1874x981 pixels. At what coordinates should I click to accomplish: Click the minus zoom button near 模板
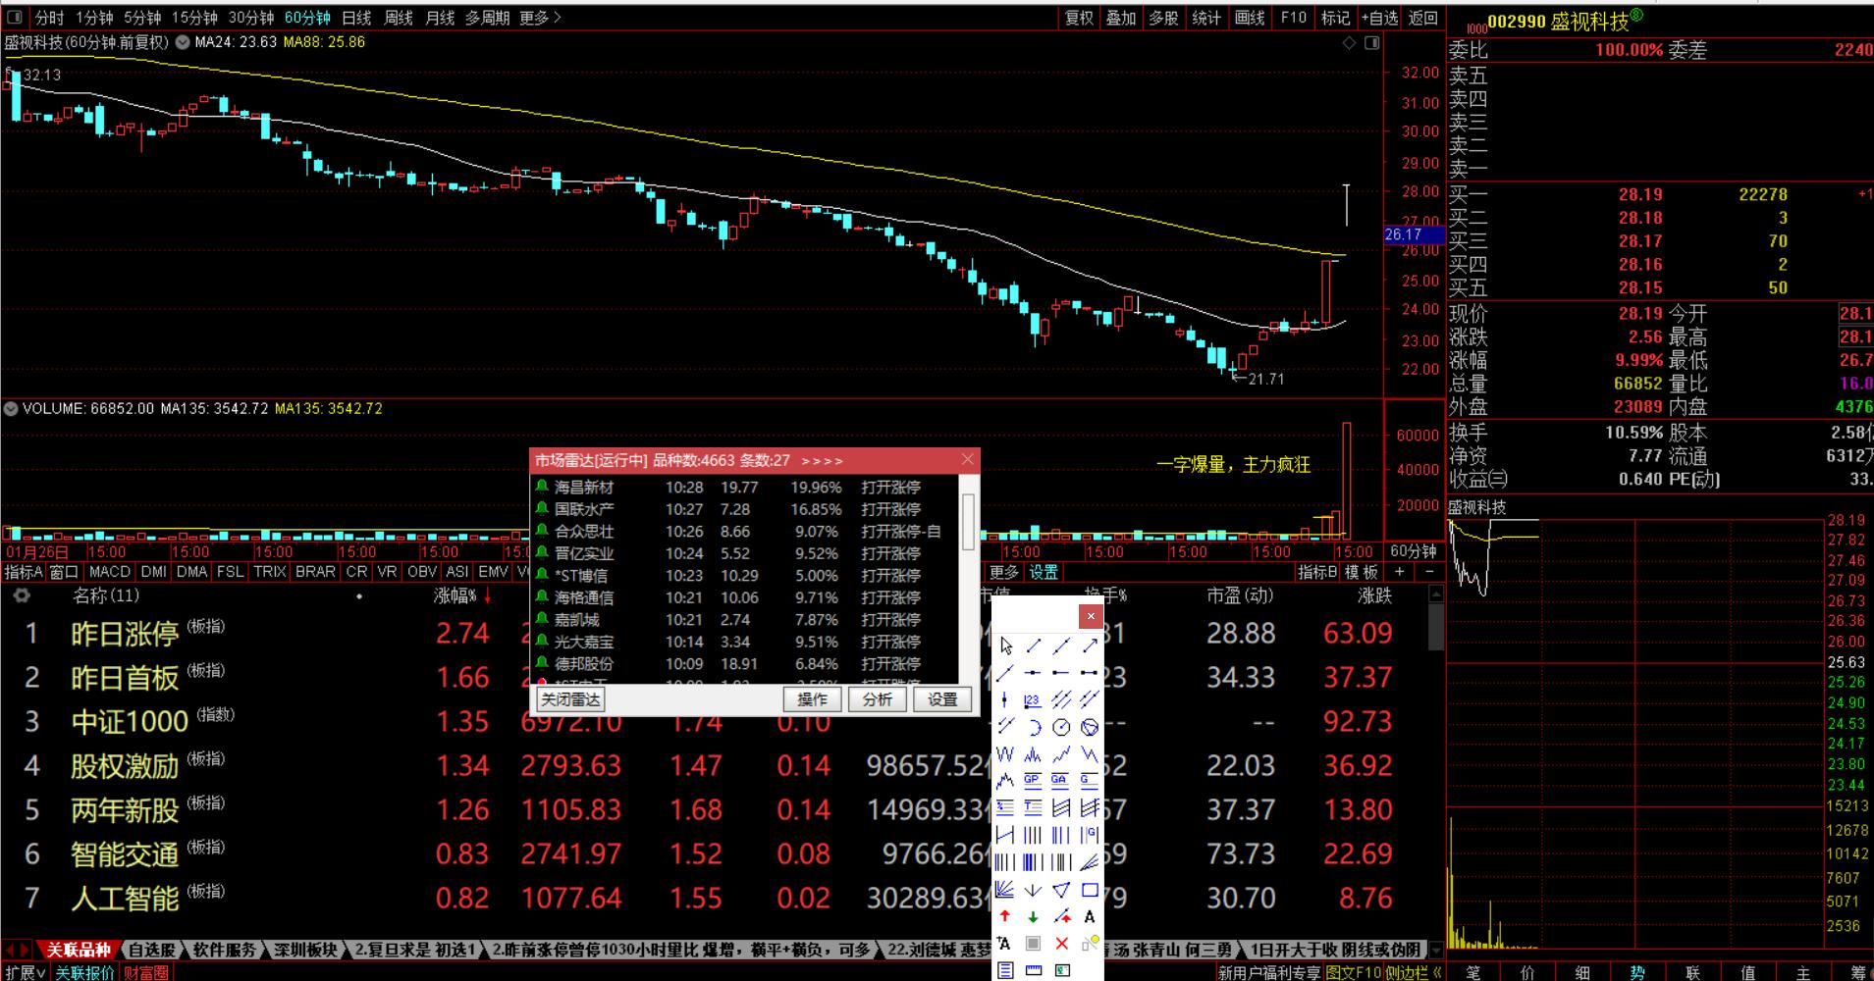(1429, 571)
